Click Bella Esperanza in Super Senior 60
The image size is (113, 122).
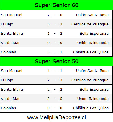click(x=94, y=34)
